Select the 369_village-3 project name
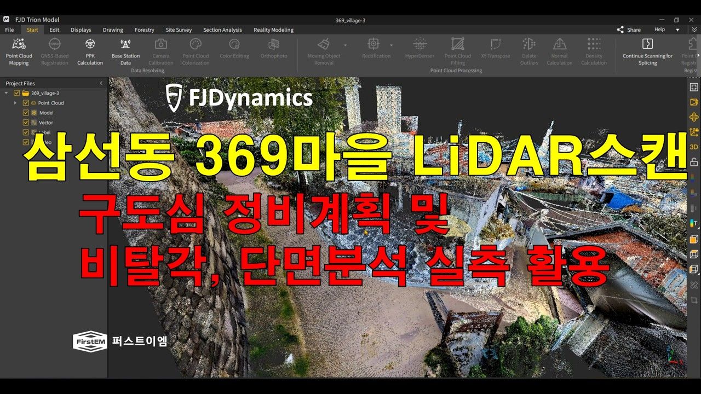 (45, 93)
